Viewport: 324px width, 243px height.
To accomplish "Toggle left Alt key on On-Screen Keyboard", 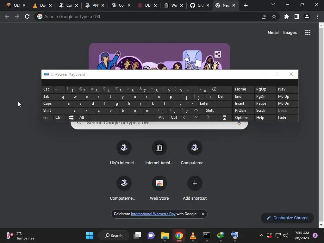I will [x=83, y=118].
